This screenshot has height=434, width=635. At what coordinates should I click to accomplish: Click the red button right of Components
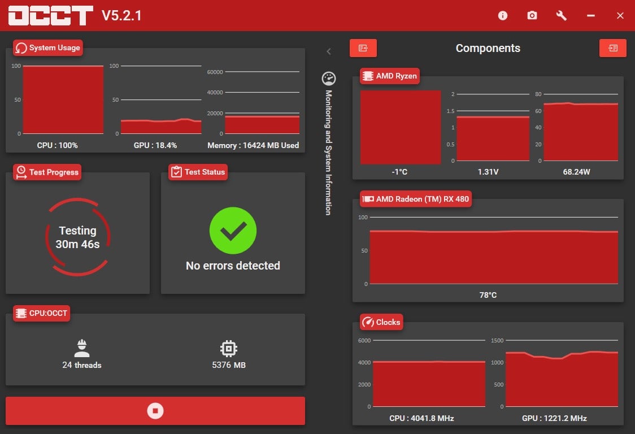[613, 49]
